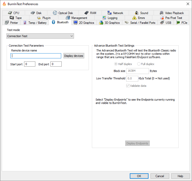Focus the Remote device name field
Image resolution: width=192 pixels, height=181 pixels.
click(x=36, y=56)
